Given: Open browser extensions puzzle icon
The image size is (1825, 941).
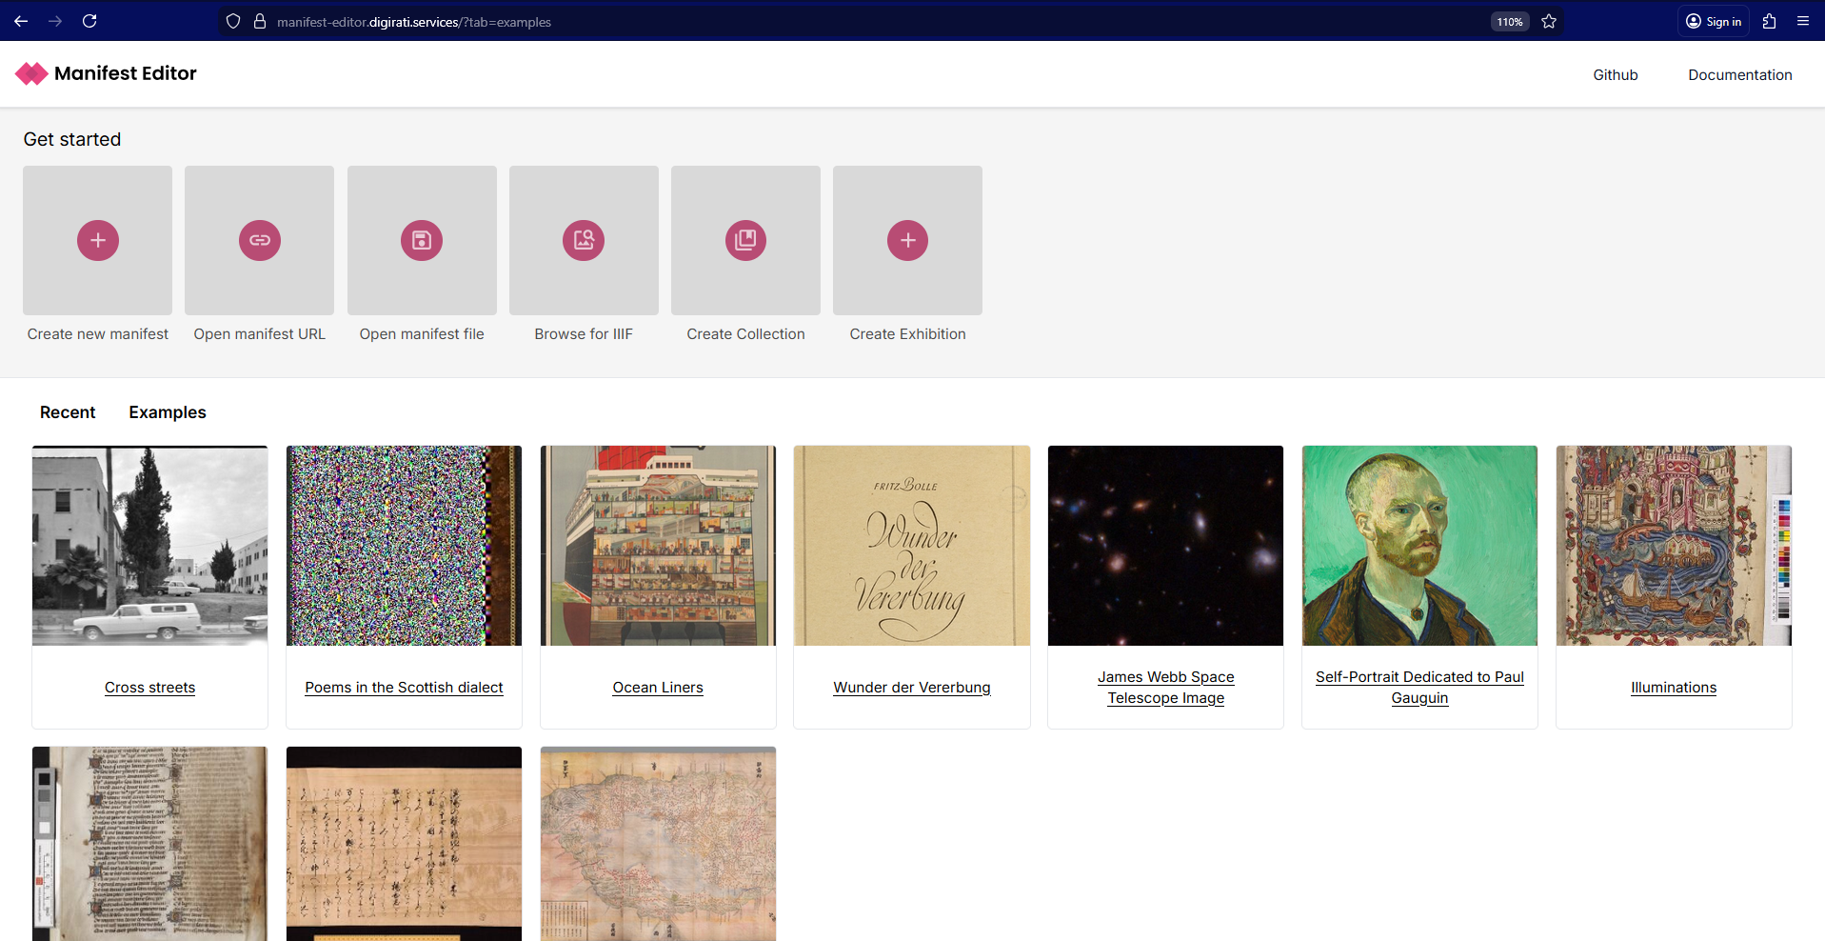Looking at the screenshot, I should pos(1769,21).
